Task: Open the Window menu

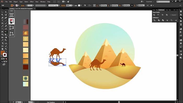Action: coord(43,2)
